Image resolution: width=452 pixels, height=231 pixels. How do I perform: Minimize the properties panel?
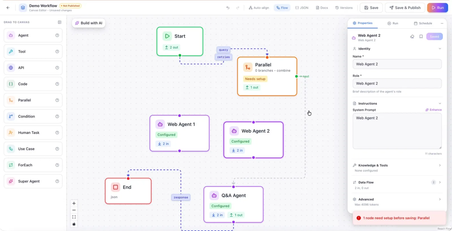click(x=442, y=23)
